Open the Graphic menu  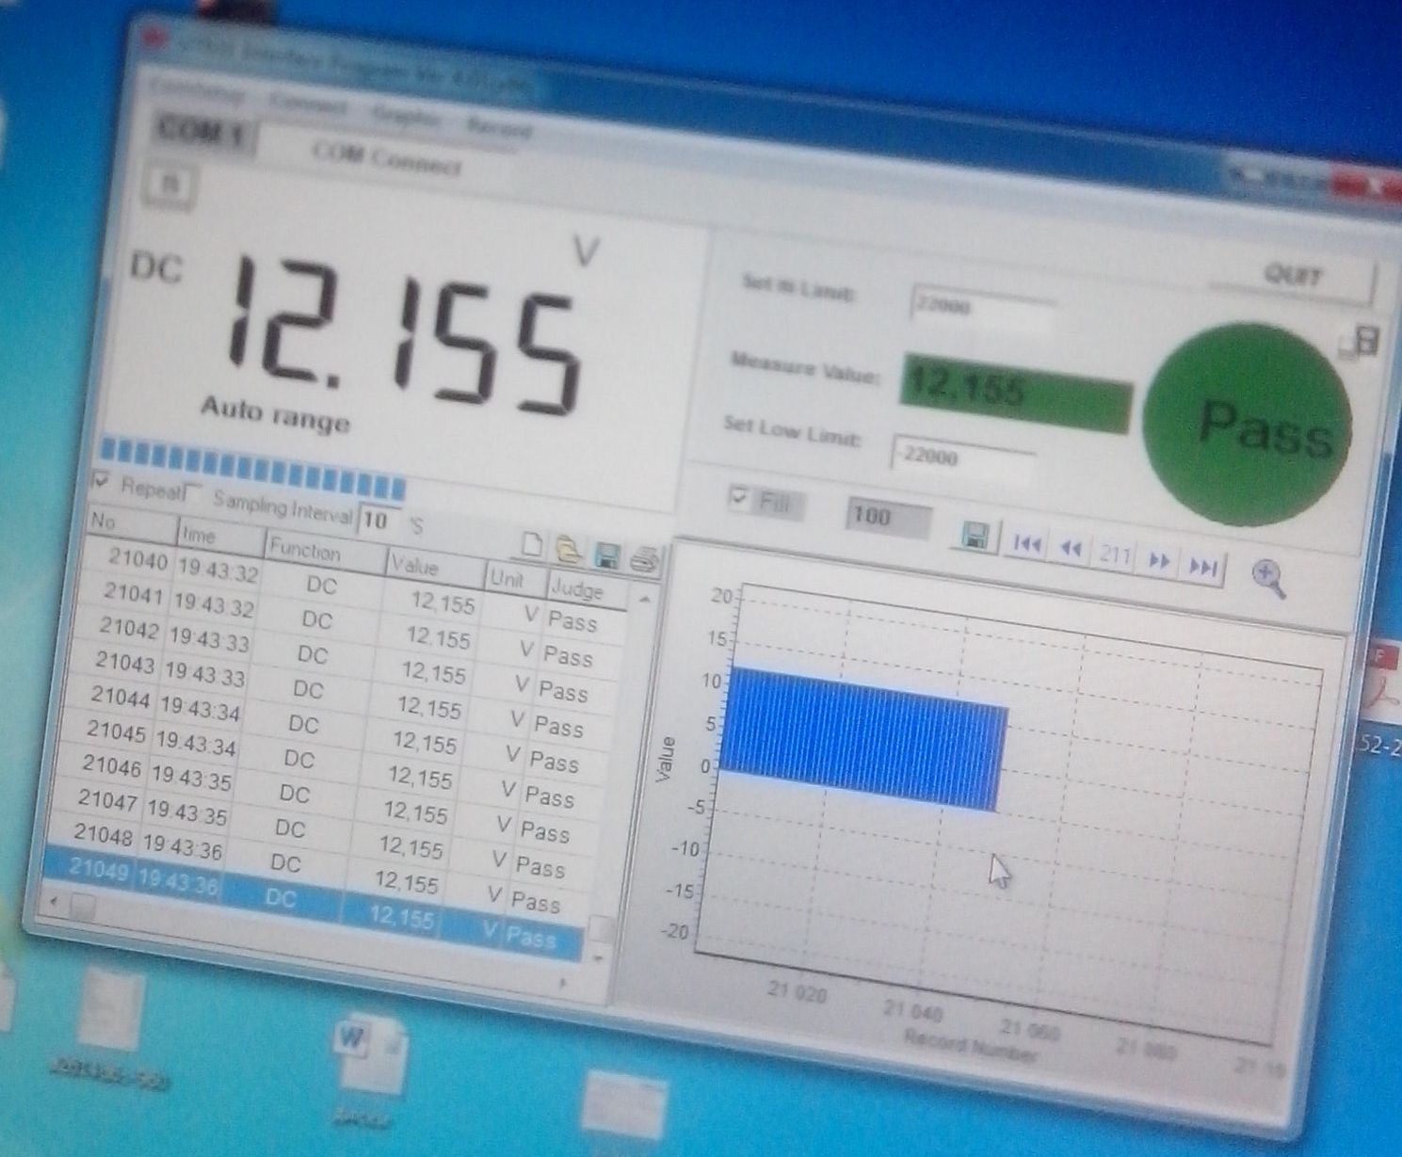[x=405, y=116]
